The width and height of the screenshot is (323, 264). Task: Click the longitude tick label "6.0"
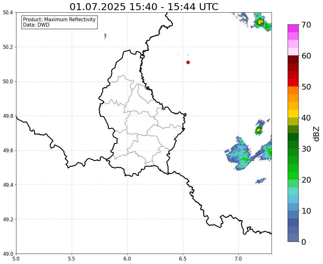pyautogui.click(x=127, y=259)
